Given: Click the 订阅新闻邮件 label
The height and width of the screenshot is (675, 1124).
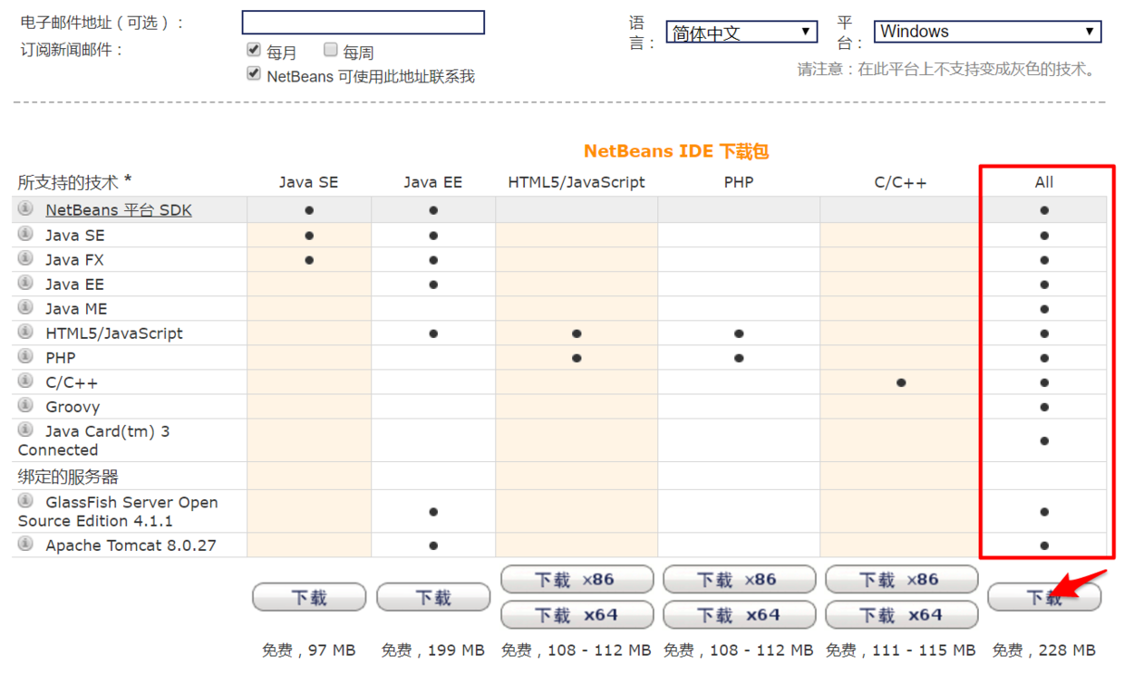Looking at the screenshot, I should [72, 50].
